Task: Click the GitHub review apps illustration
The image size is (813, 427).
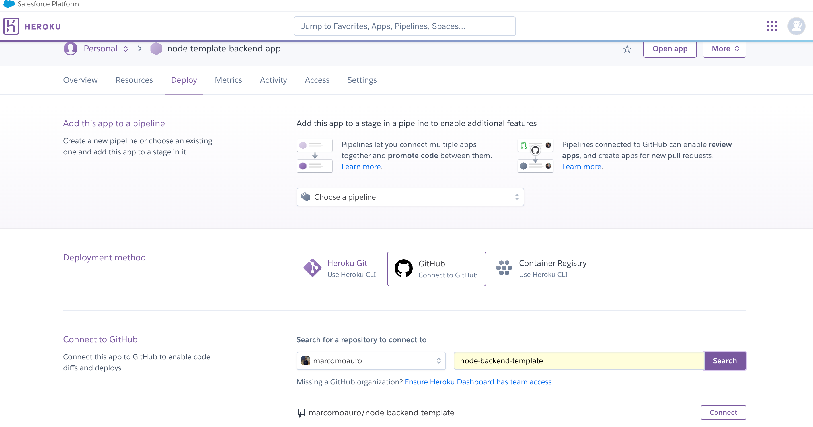Action: click(535, 156)
